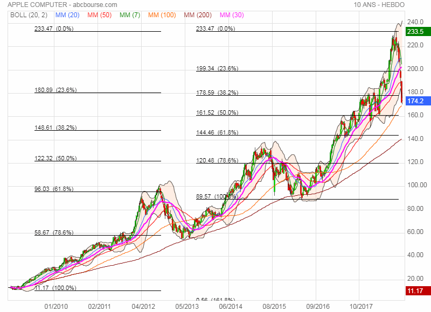Click the 08/2015 date axis label

274,306
